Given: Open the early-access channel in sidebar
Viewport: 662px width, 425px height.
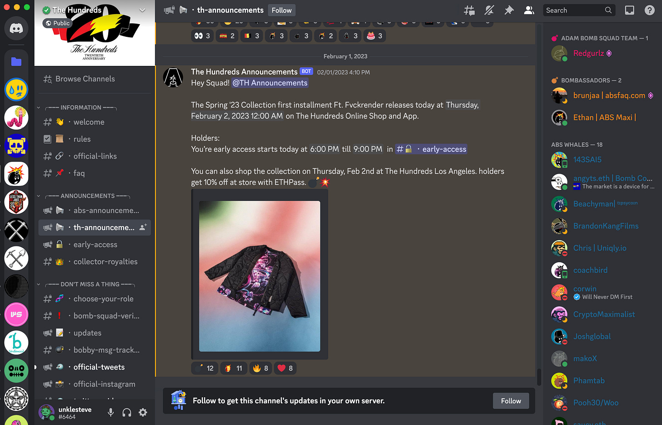Looking at the screenshot, I should (x=95, y=245).
